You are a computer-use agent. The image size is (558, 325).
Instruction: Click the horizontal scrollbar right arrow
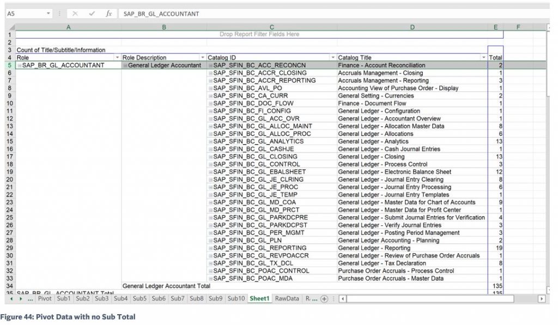542,299
